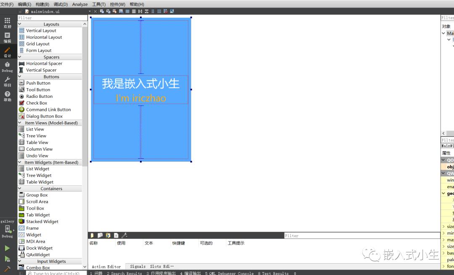Click Paste action icon in Action Editor
Viewport: 454px width, 275px height.
coord(108,236)
